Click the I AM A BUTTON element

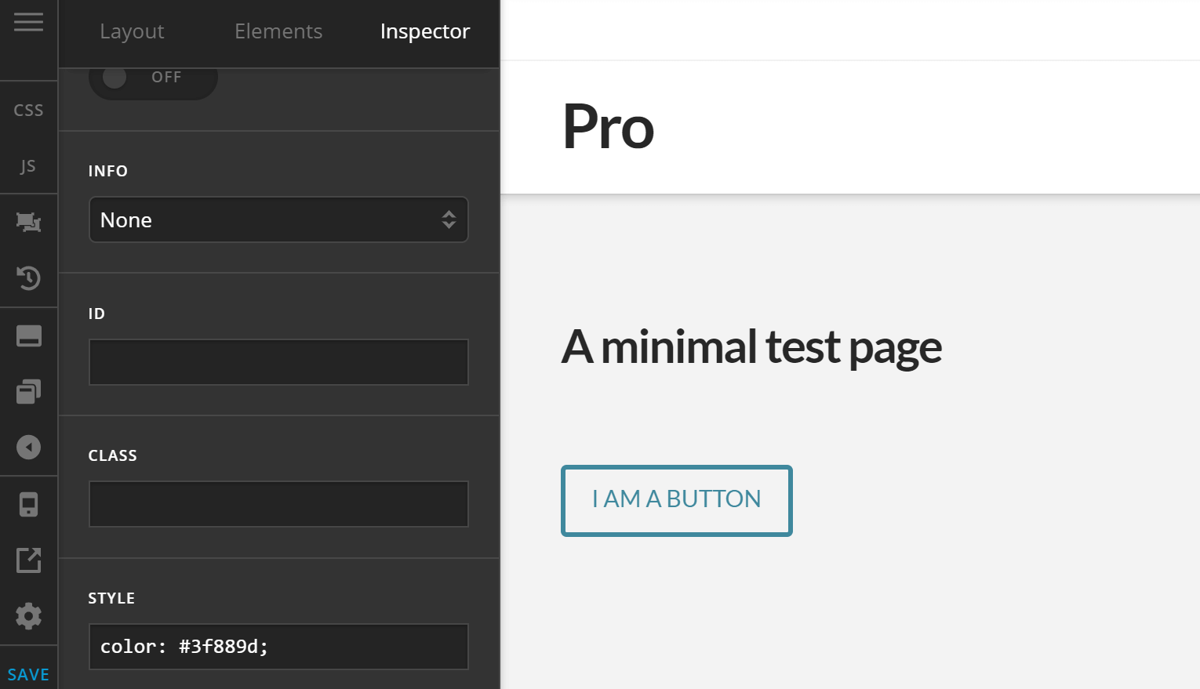(676, 500)
